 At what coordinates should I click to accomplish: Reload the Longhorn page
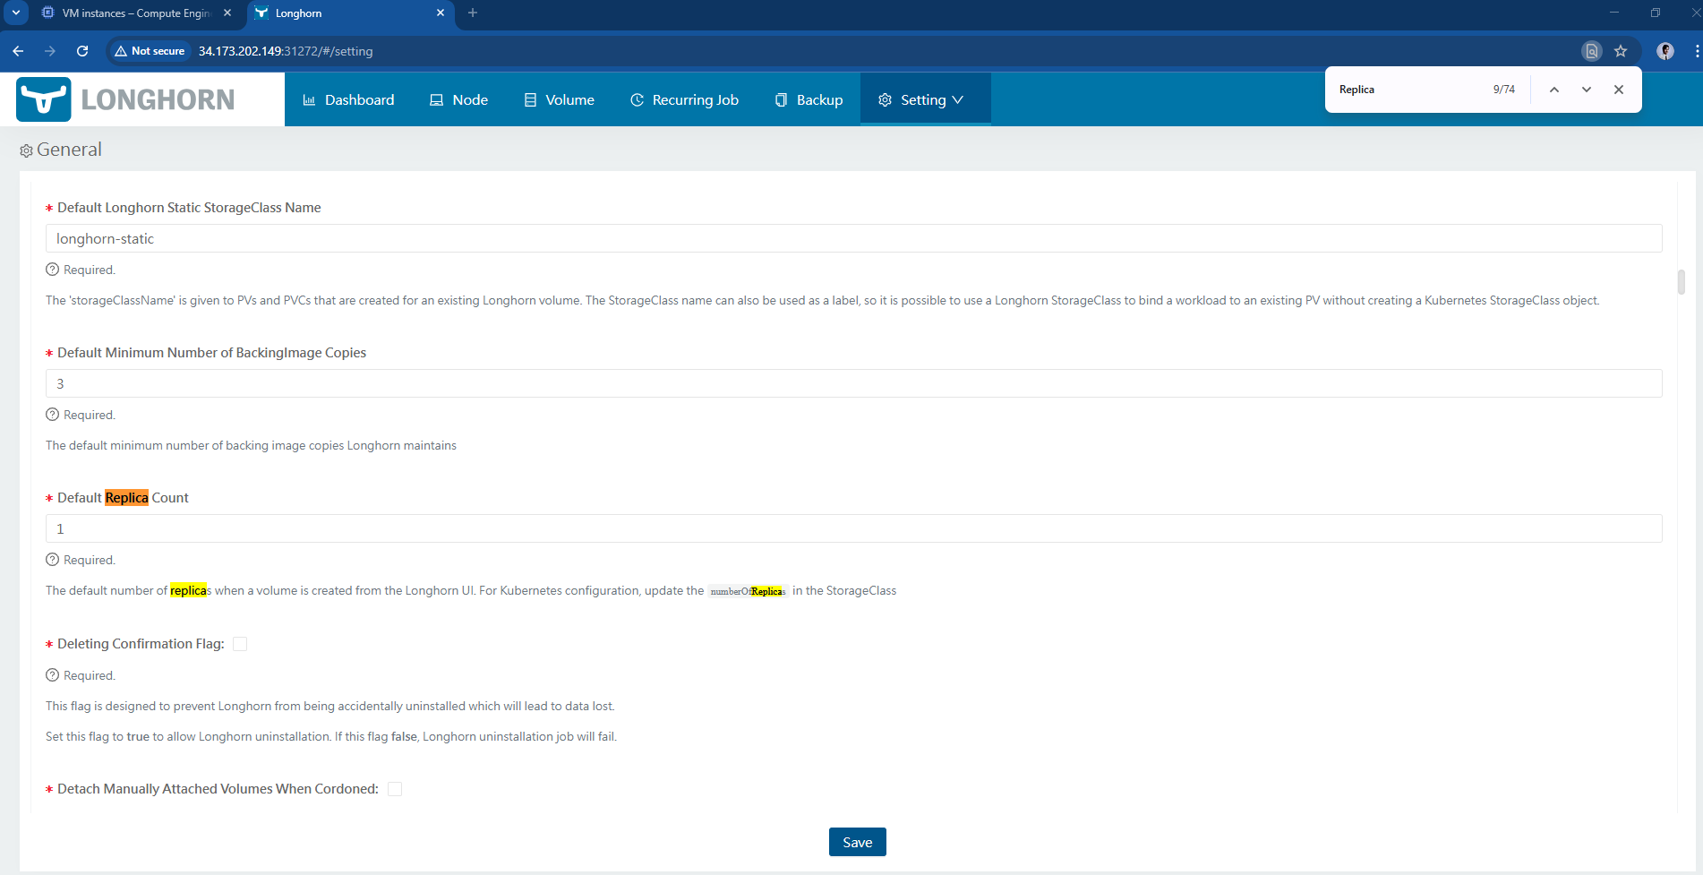click(82, 51)
